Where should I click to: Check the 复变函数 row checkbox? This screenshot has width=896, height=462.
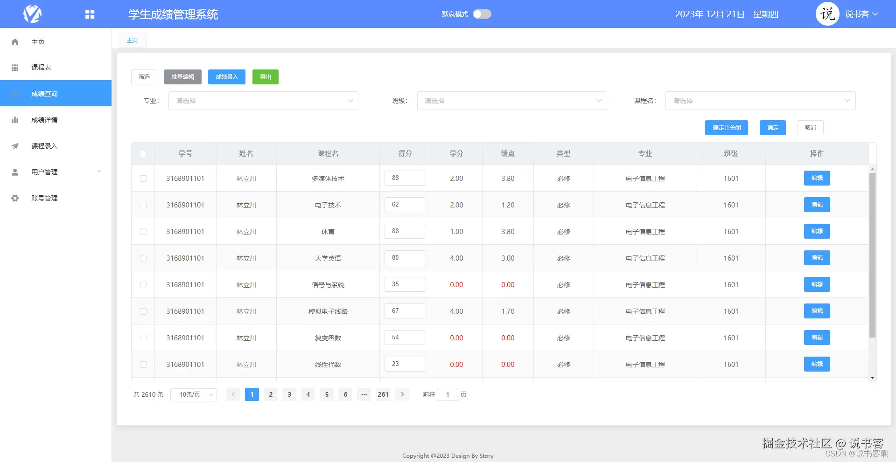(x=143, y=338)
